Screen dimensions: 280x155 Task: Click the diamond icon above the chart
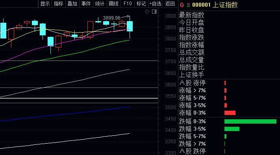pos(147,12)
